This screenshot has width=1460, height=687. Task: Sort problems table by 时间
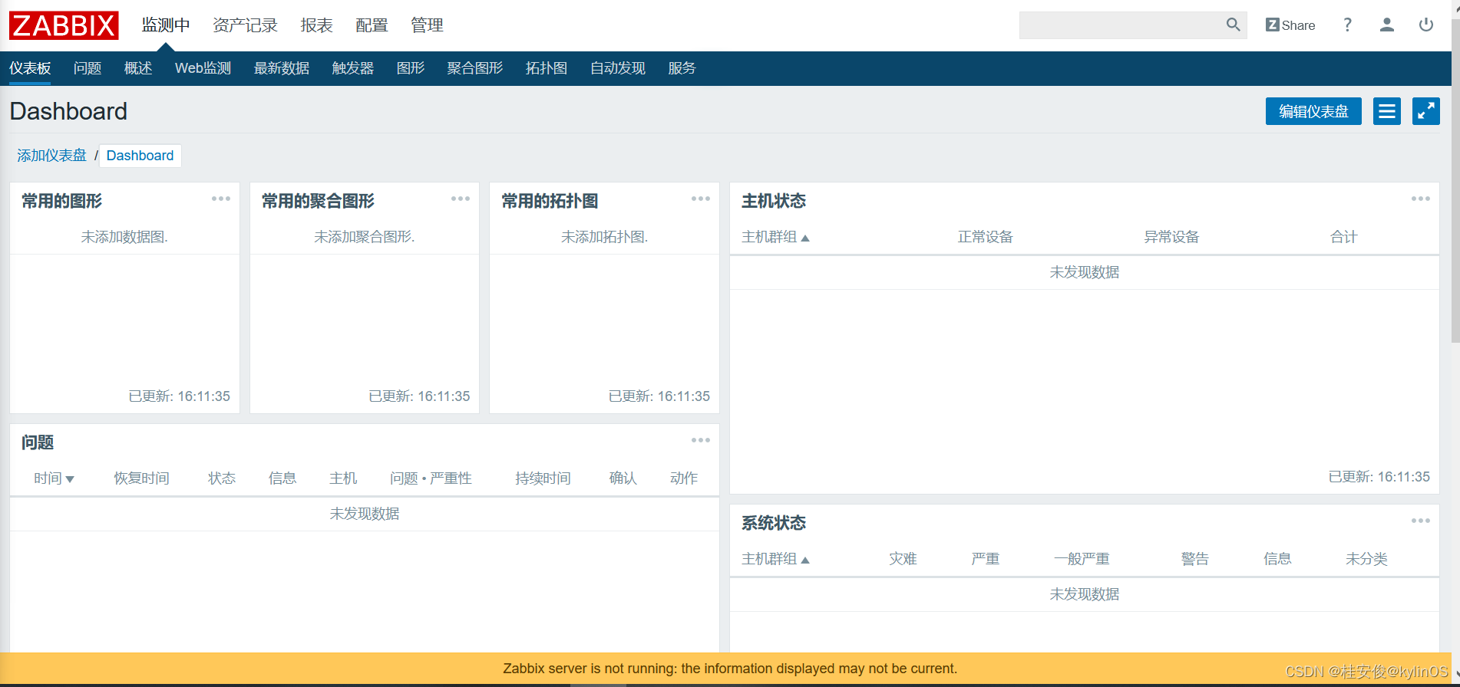pos(54,478)
